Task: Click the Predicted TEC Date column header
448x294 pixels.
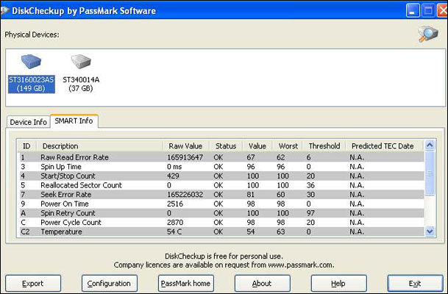Action: (383, 146)
